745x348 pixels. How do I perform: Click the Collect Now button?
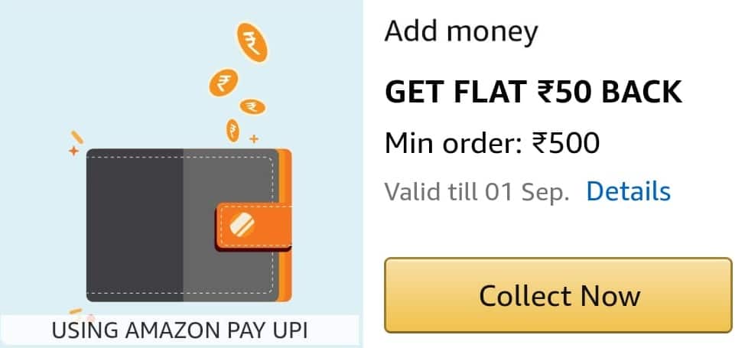tap(558, 295)
